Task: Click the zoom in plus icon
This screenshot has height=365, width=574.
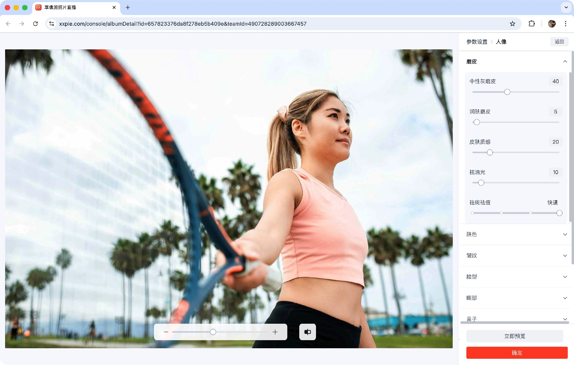Action: 275,332
